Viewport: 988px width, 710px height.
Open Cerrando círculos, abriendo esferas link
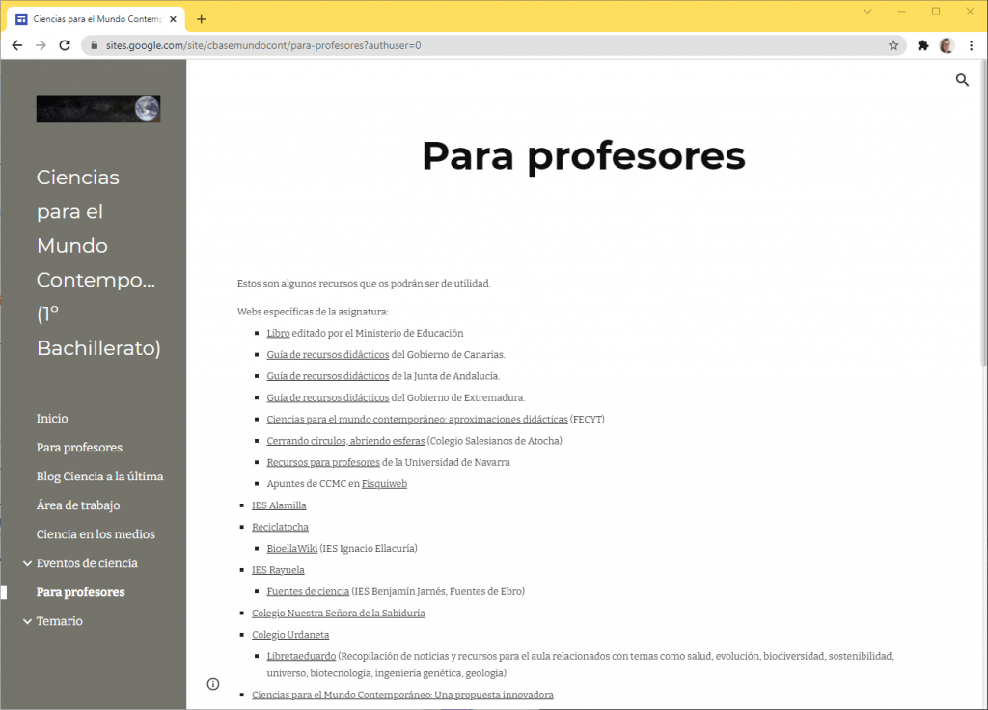point(346,440)
